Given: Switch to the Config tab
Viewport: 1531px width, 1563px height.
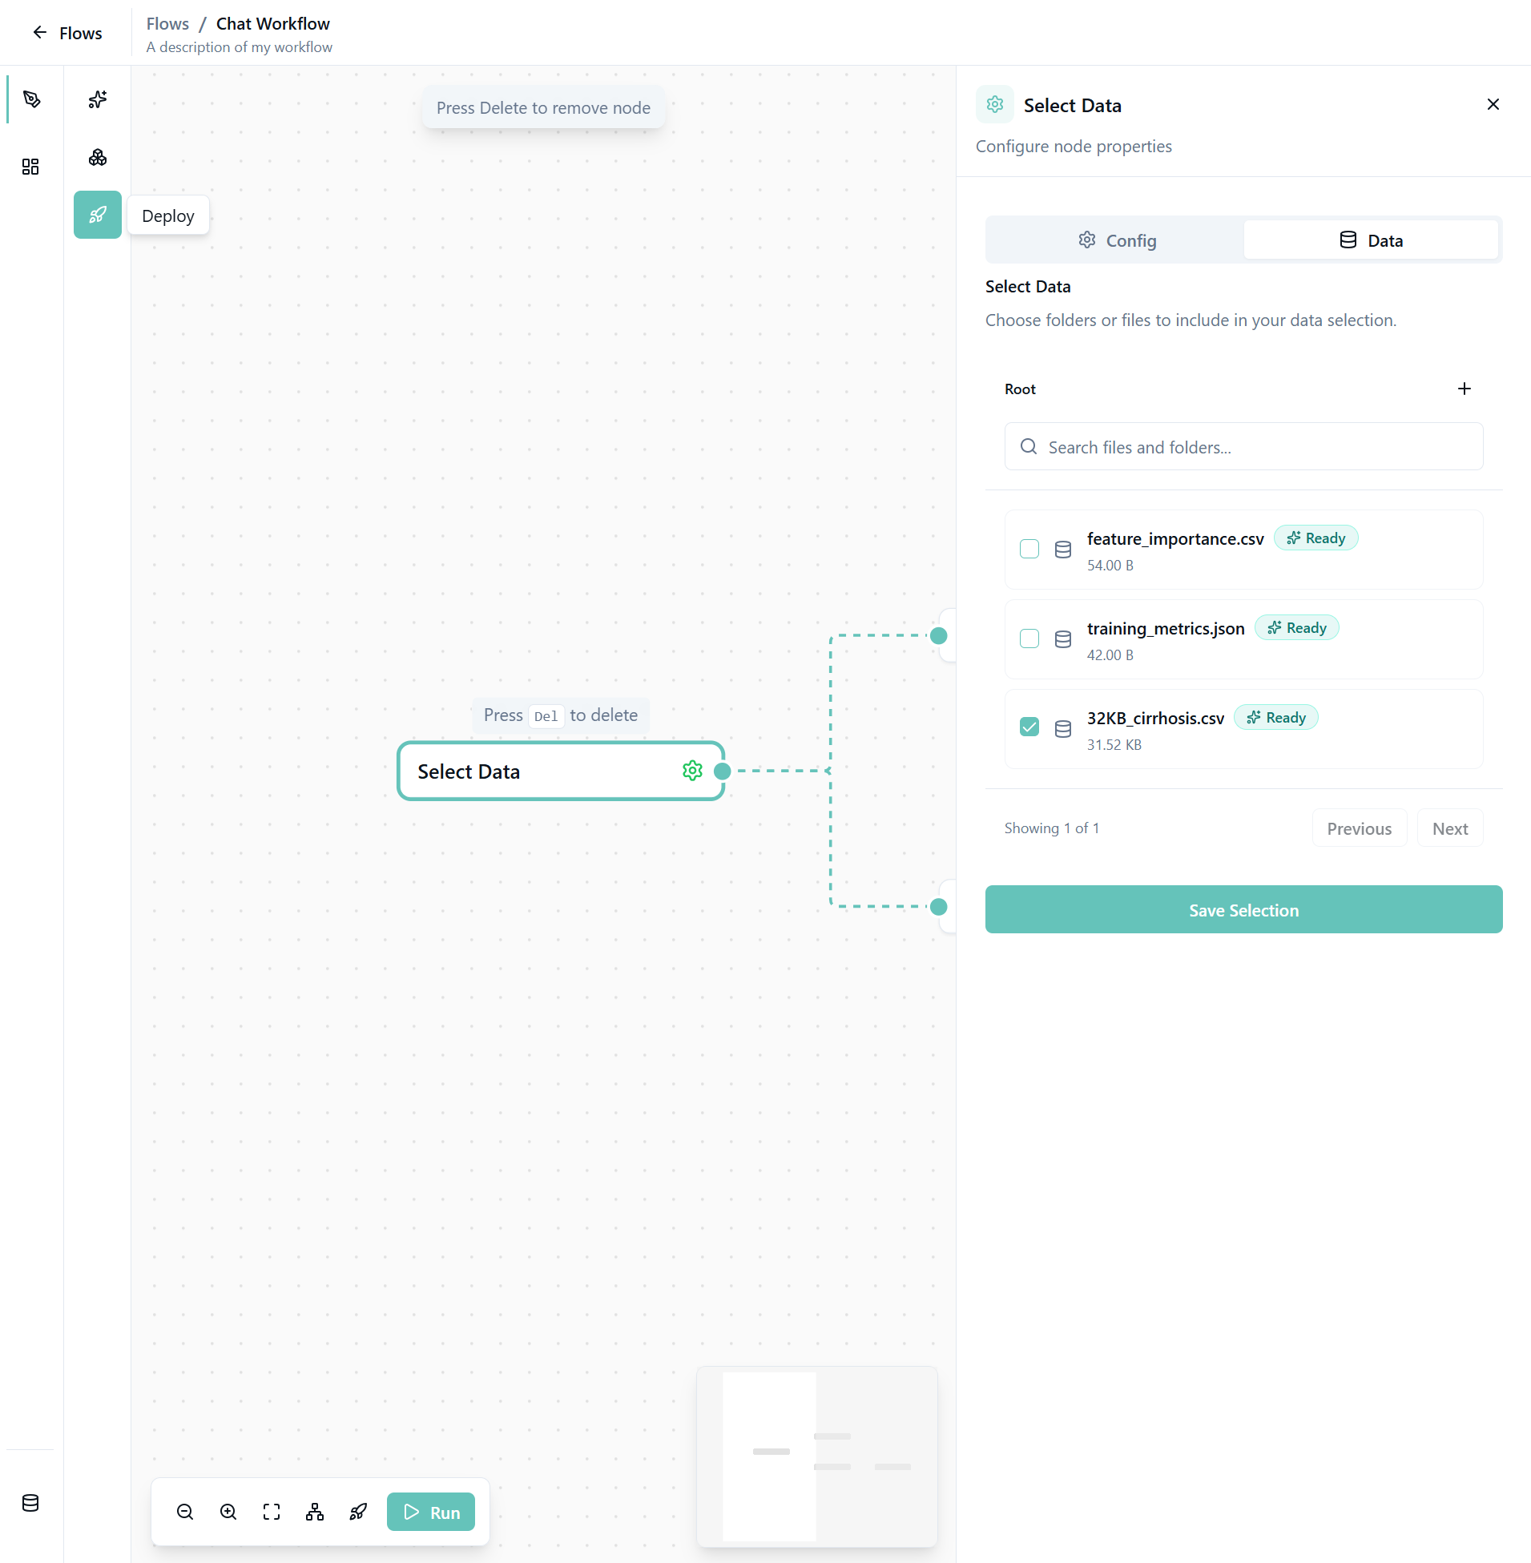Looking at the screenshot, I should (1116, 240).
